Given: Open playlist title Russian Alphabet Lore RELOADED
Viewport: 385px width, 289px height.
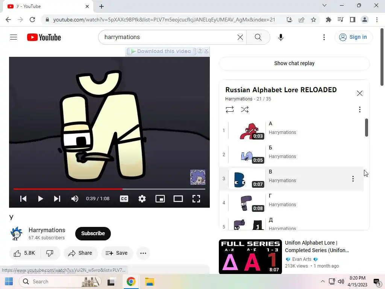Looking at the screenshot, I should pyautogui.click(x=281, y=90).
